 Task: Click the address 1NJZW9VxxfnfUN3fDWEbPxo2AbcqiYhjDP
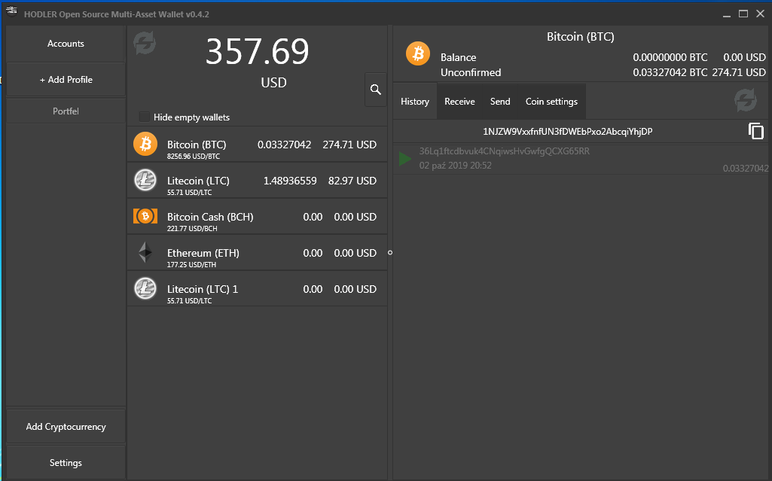[568, 131]
